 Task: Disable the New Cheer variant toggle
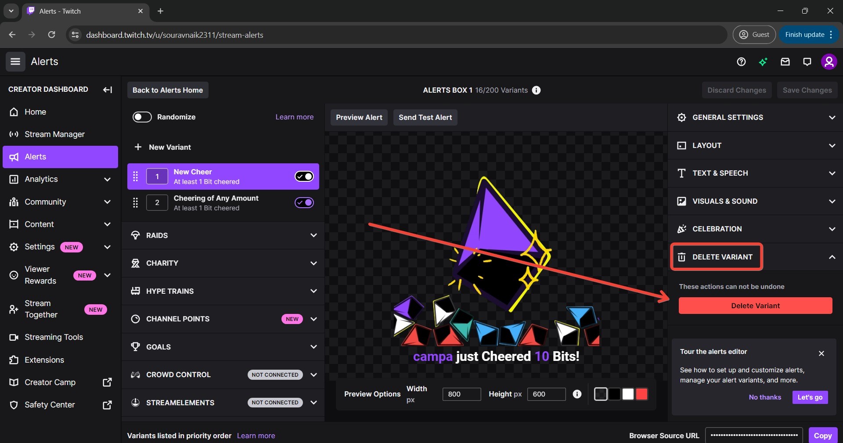coord(304,176)
